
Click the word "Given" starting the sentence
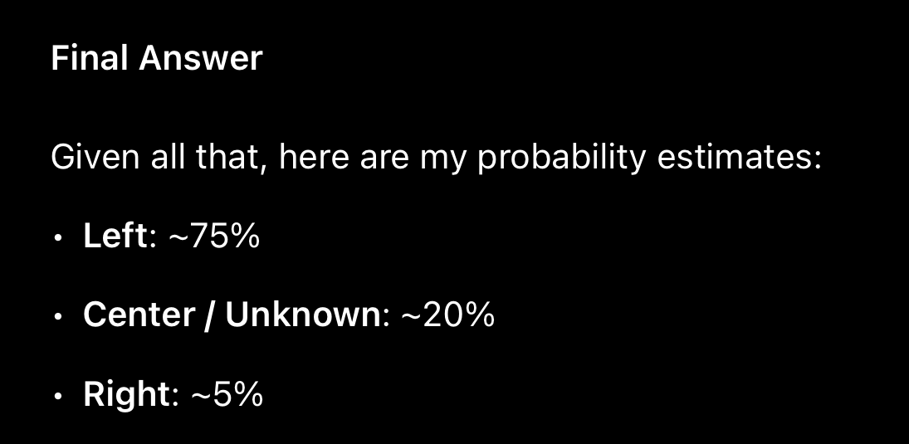[95, 158]
